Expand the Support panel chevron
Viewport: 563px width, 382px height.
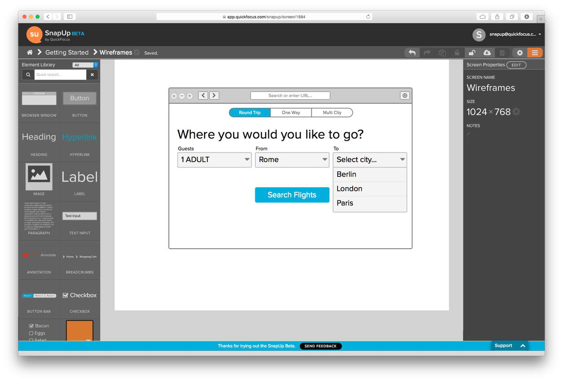tap(523, 345)
